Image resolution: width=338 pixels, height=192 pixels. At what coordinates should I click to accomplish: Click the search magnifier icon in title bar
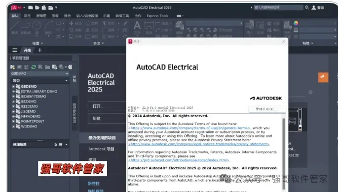tap(307, 7)
